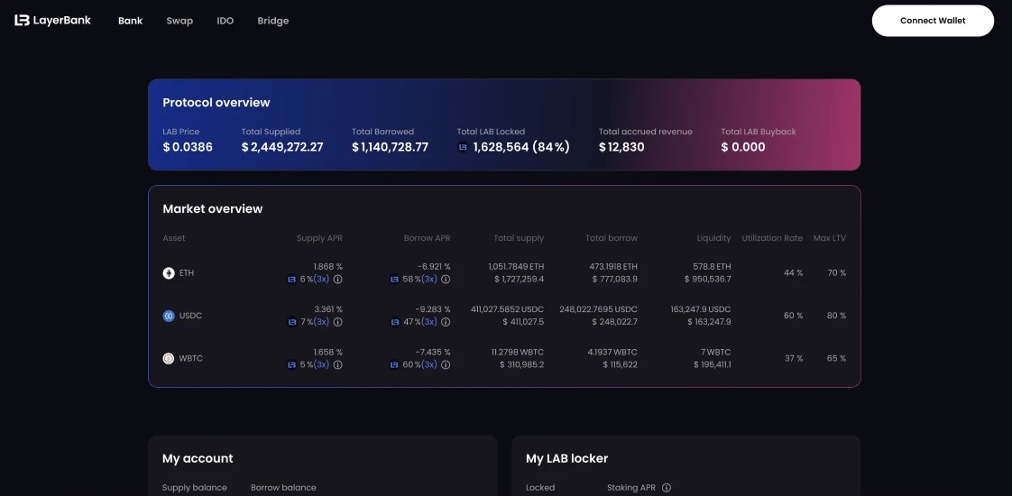Click the My account heading
The width and height of the screenshot is (1012, 496).
[198, 459]
